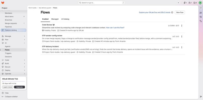Screen dimensions: 203x100
Task: Click the Help question mark icon
Action: pos(3,93)
